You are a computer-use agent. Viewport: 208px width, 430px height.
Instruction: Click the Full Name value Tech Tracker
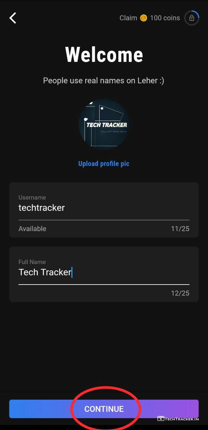[45, 272]
